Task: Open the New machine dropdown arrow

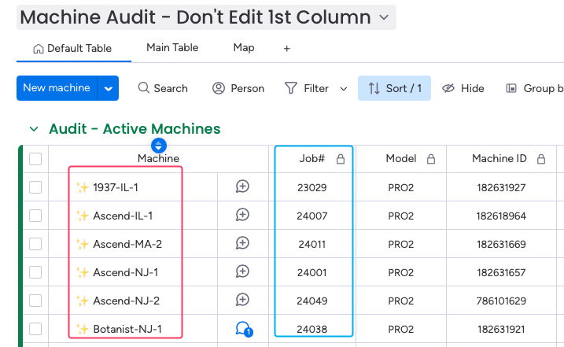Action: click(x=108, y=88)
